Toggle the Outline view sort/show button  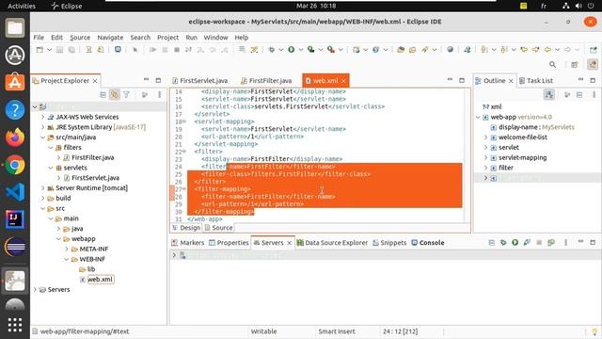(549, 94)
